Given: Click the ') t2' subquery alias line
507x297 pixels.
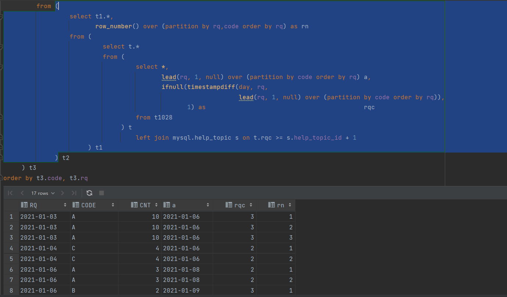Looking at the screenshot, I should tap(62, 158).
